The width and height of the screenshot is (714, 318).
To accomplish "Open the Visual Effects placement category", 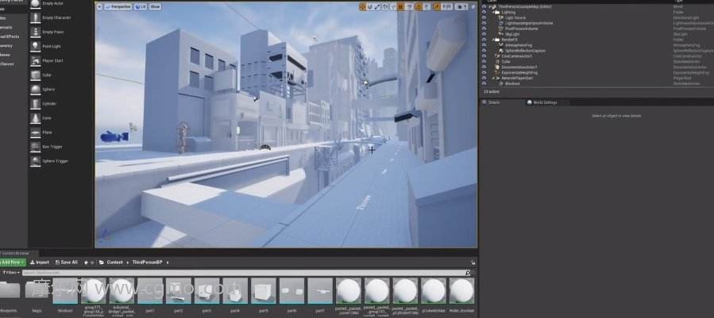I will [10, 36].
